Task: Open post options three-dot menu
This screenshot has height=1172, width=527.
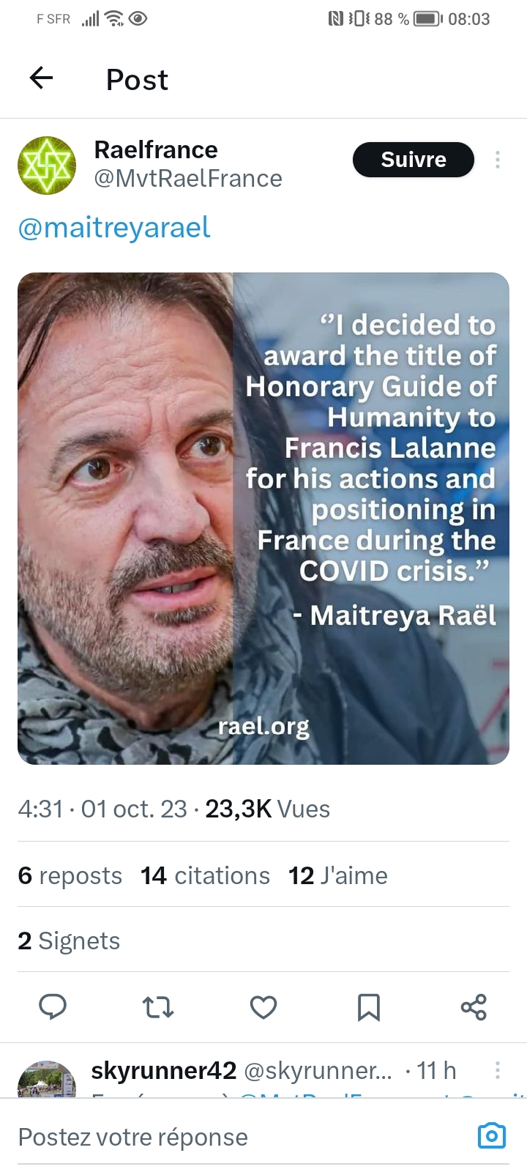Action: [498, 160]
